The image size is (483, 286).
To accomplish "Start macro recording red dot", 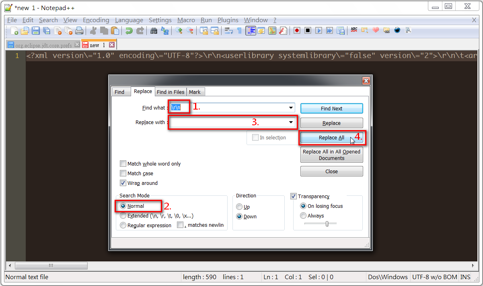I will click(297, 31).
